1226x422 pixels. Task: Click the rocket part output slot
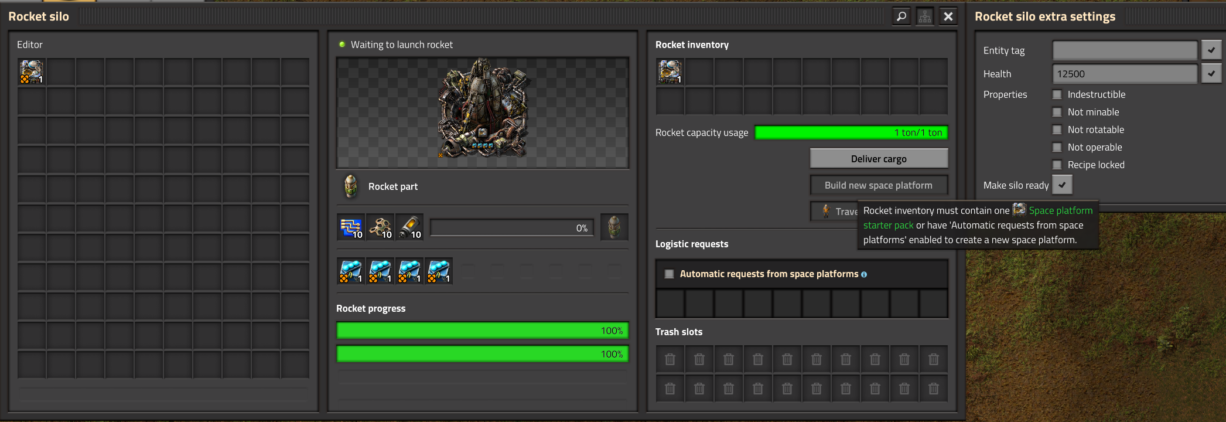(614, 227)
